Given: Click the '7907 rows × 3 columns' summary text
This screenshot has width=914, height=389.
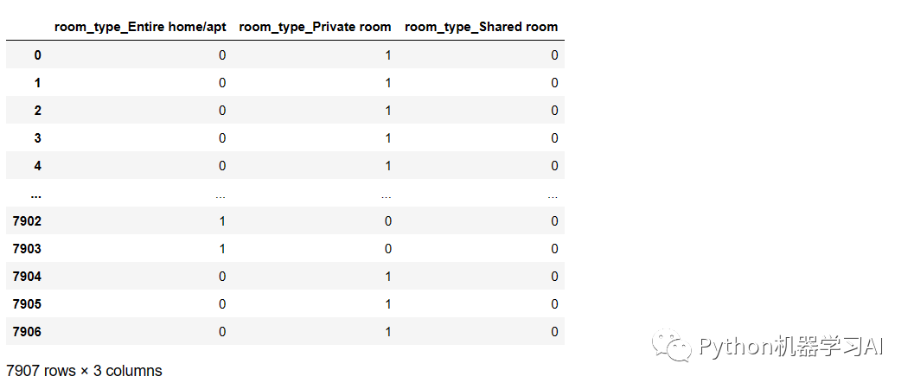Looking at the screenshot, I should click(84, 370).
